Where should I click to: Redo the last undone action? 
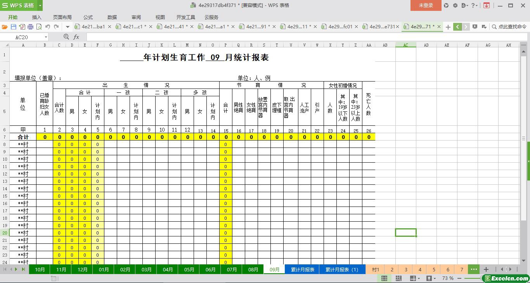point(56,27)
